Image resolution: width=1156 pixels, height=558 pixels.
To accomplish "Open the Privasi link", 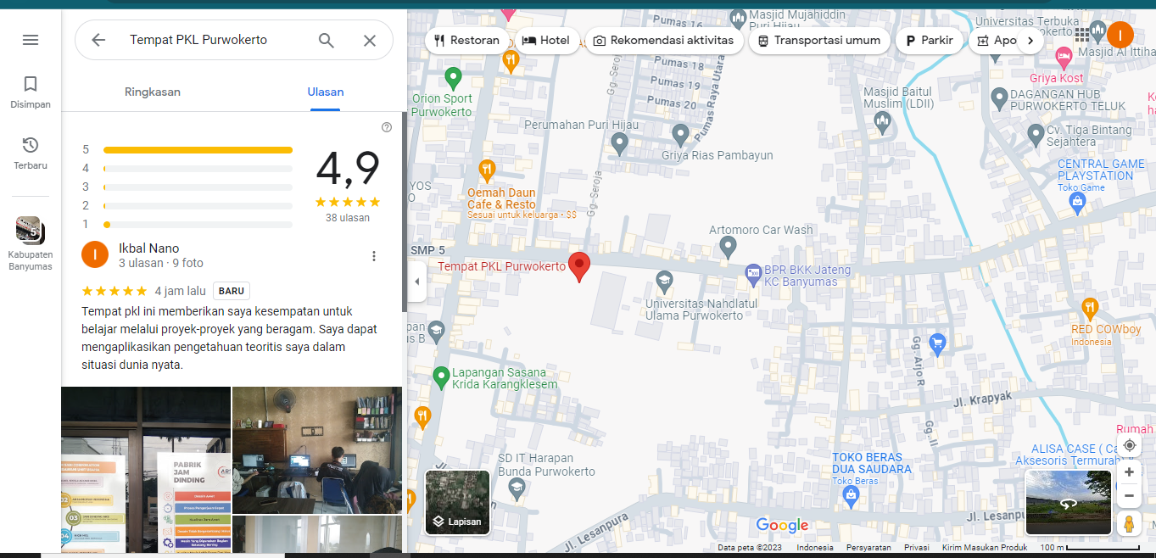I will (x=917, y=548).
